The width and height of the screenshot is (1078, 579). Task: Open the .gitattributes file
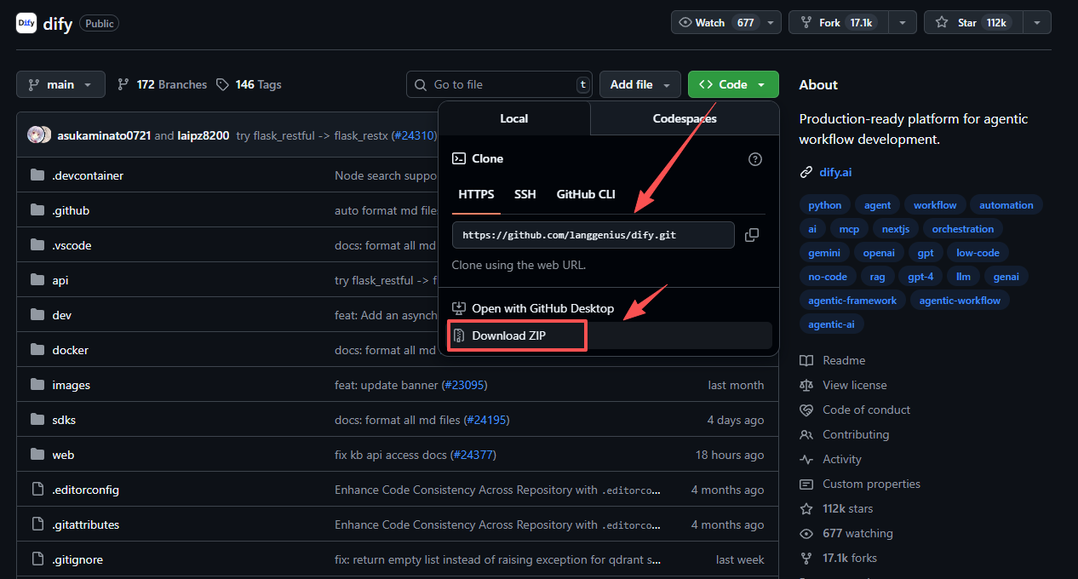[85, 525]
